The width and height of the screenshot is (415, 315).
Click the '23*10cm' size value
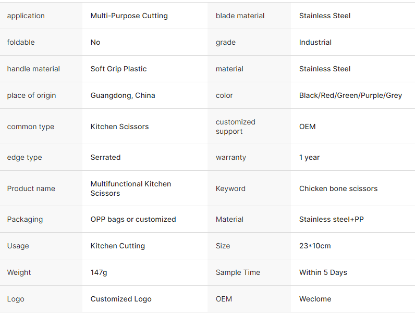[x=315, y=246]
